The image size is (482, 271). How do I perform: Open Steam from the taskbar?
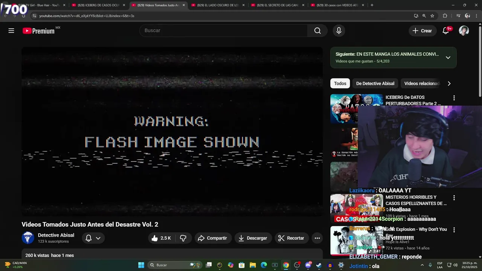click(319, 265)
